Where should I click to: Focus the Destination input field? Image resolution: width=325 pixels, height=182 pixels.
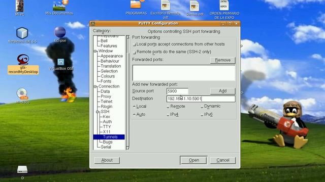coord(201,99)
